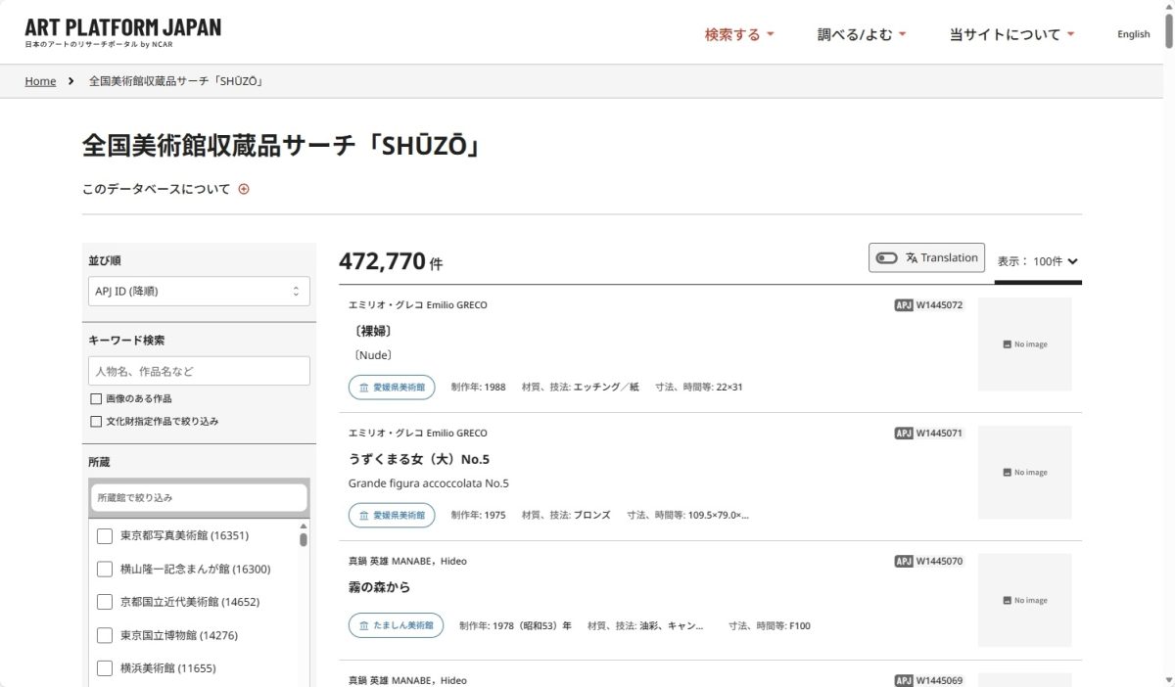Image resolution: width=1175 pixels, height=687 pixels.
Task: Click the APJ badge for W1445072
Action: (x=903, y=305)
